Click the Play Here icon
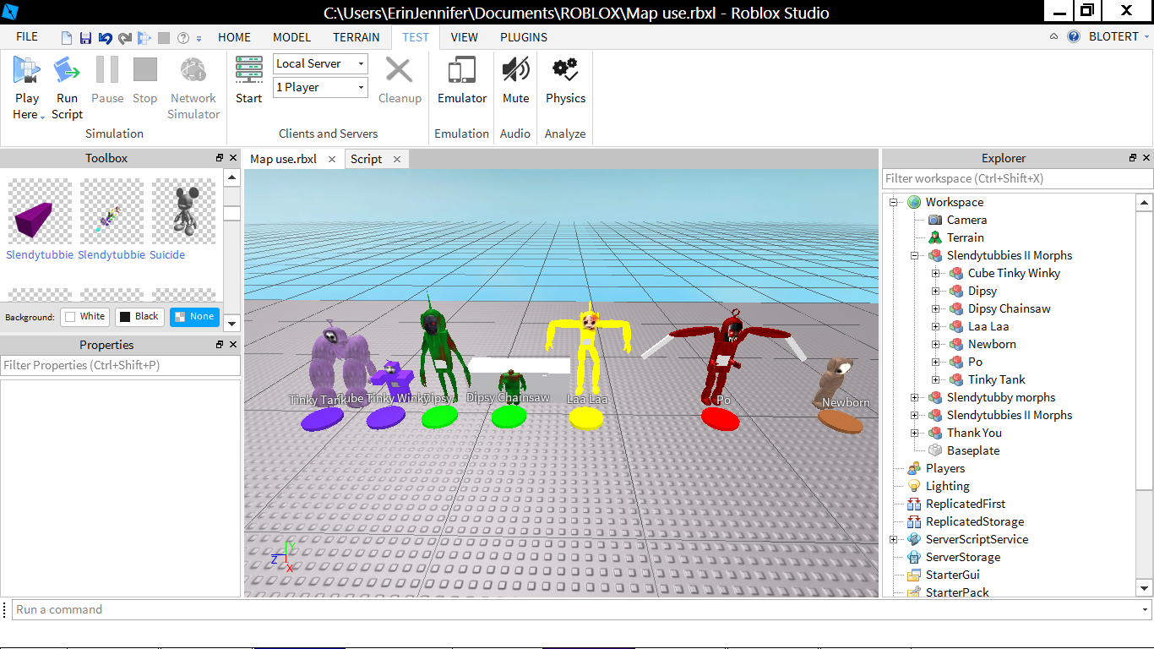1154x649 pixels. [27, 71]
